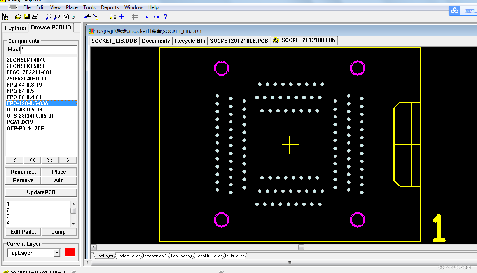The image size is (477, 273).
Task: Switch to the Explorer panel tab
Action: click(x=16, y=28)
